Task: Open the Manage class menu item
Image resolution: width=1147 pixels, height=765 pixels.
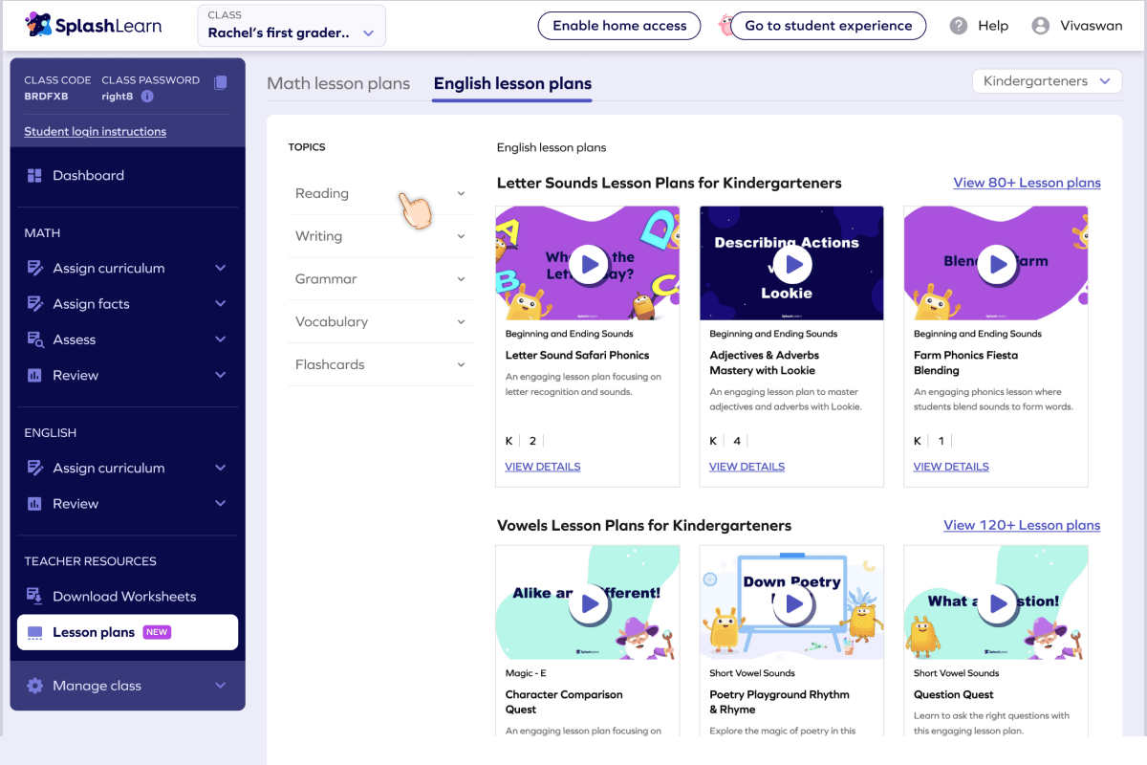Action: tap(127, 686)
